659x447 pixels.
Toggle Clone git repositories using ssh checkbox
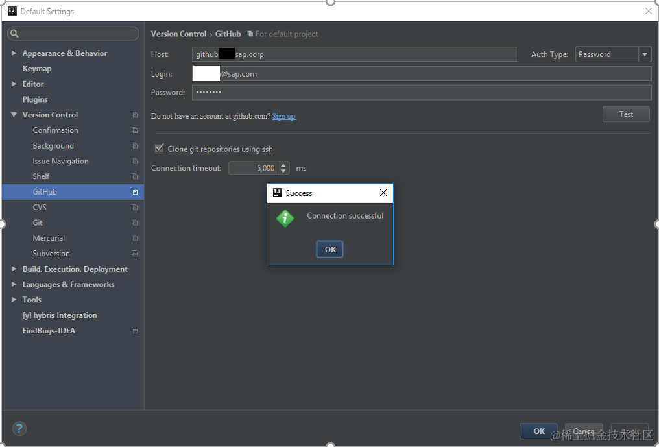[160, 149]
